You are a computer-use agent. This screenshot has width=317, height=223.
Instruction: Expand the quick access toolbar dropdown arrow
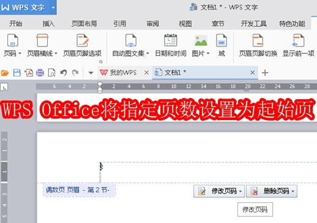point(91,73)
